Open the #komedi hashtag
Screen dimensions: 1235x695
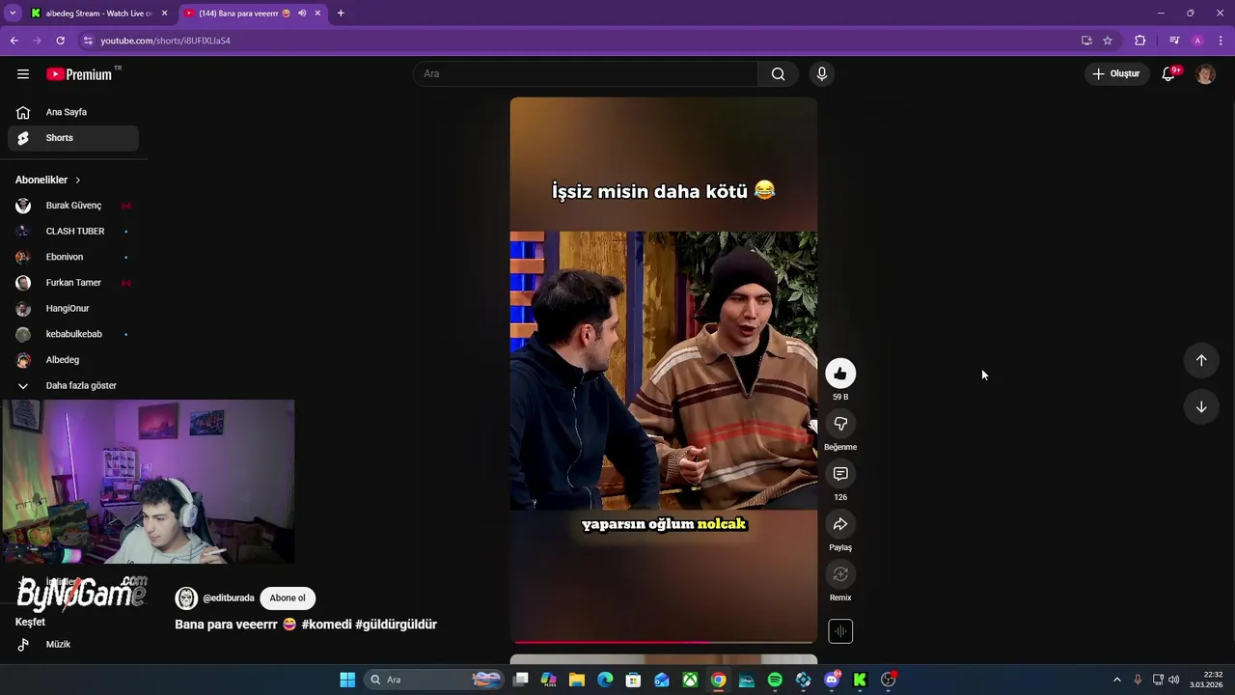326,625
